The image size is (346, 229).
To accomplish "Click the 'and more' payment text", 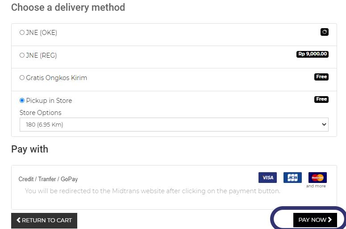I will point(316,186).
